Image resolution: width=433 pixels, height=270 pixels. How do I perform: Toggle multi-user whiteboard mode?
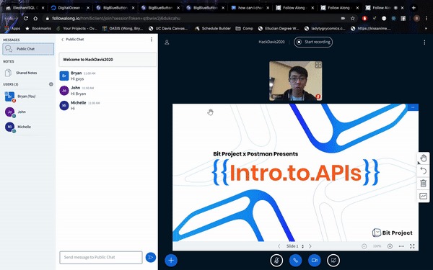tap(423, 196)
